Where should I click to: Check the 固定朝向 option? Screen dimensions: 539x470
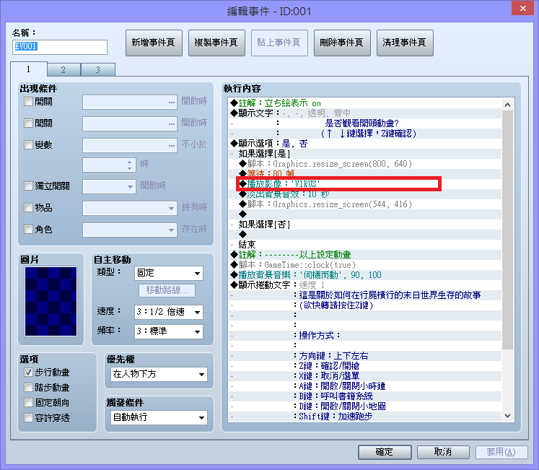tap(29, 403)
